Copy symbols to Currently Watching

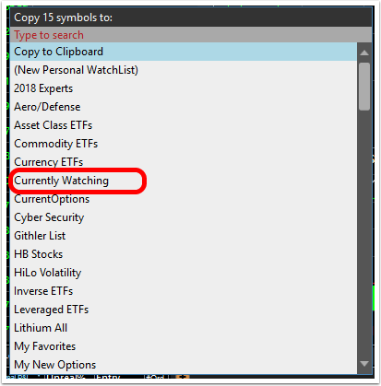point(184,181)
